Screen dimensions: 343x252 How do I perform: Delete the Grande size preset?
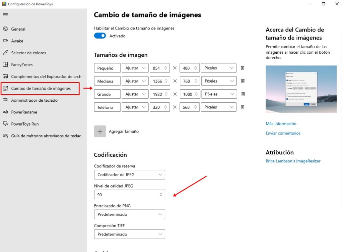[x=243, y=94]
